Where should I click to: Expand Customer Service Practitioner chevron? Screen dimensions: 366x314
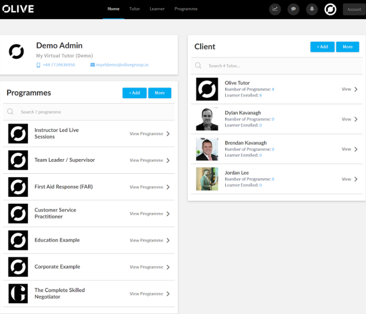(168, 213)
